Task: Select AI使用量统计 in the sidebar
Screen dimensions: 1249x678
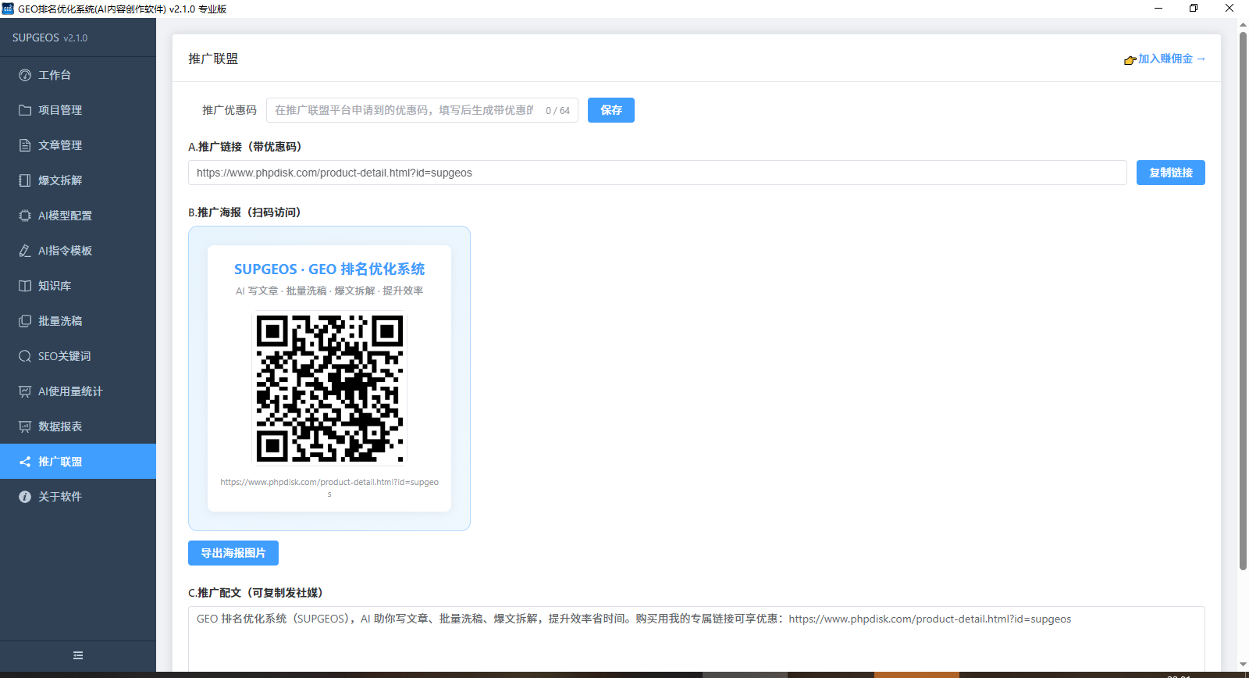Action: tap(78, 391)
